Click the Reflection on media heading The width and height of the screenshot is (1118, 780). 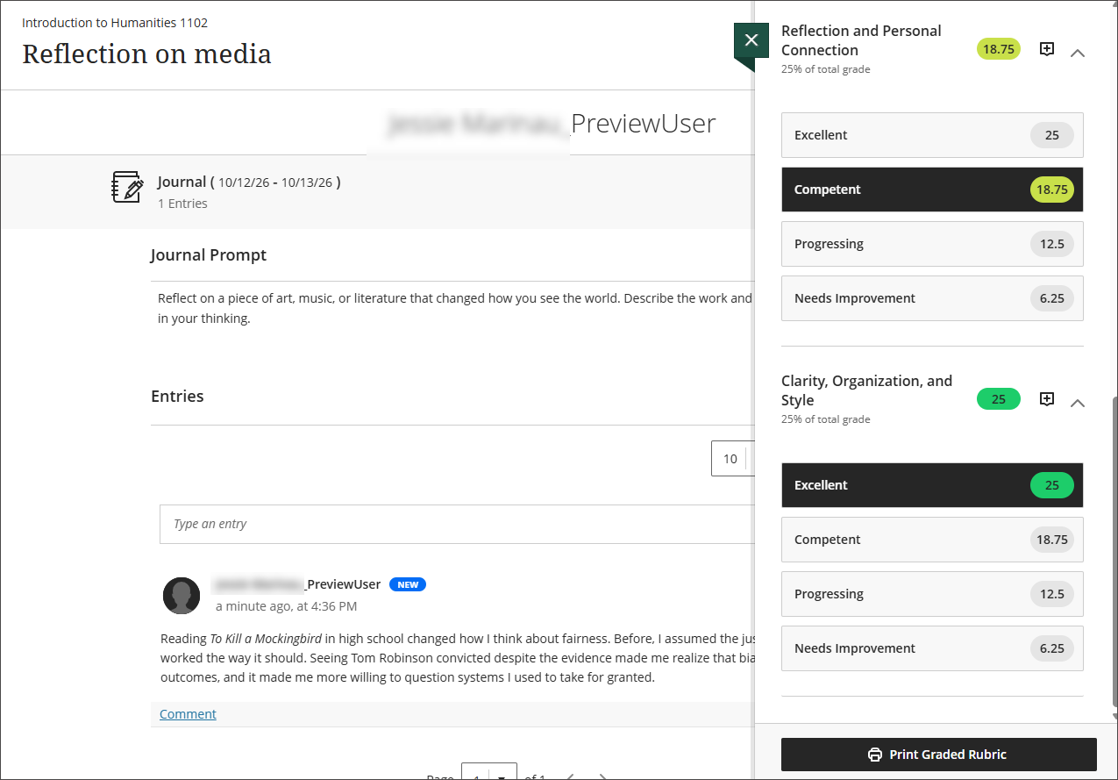(x=146, y=54)
